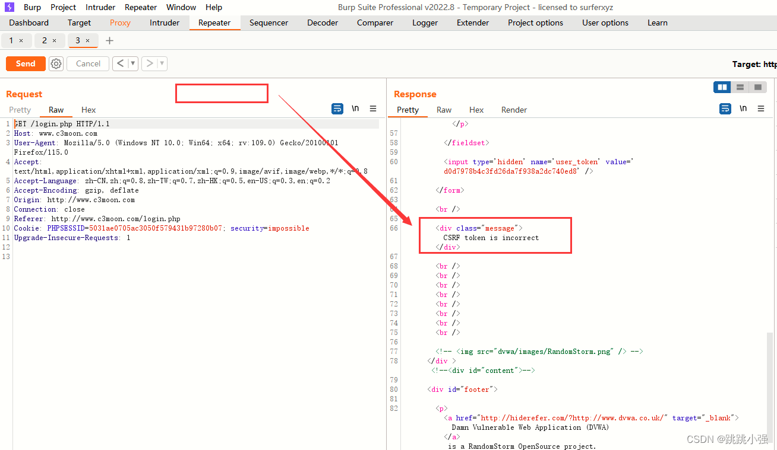Open Request panel hamburger menu
The height and width of the screenshot is (450, 777).
click(x=373, y=108)
